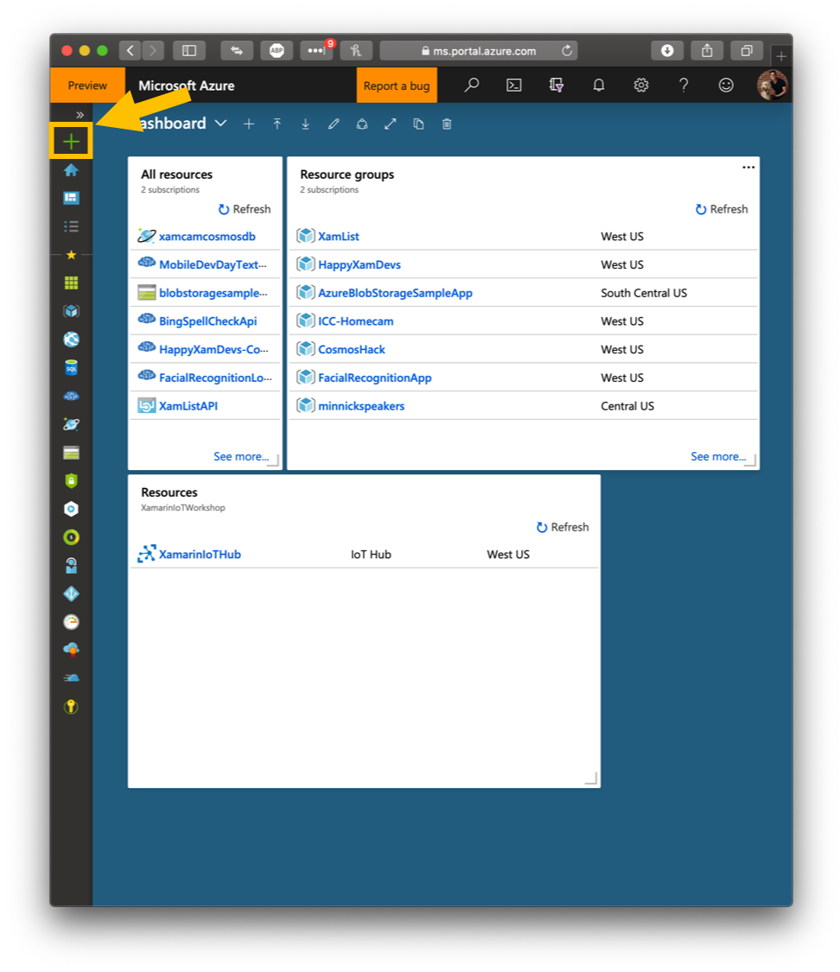Click the Safari address bar

[x=479, y=51]
